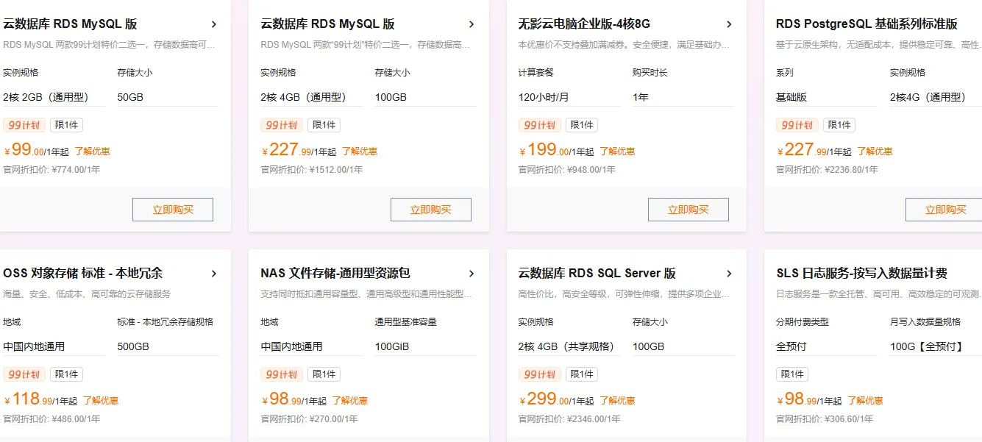Expand the first RDS MySQL product card
Viewport: 982px width, 442px height.
point(214,24)
